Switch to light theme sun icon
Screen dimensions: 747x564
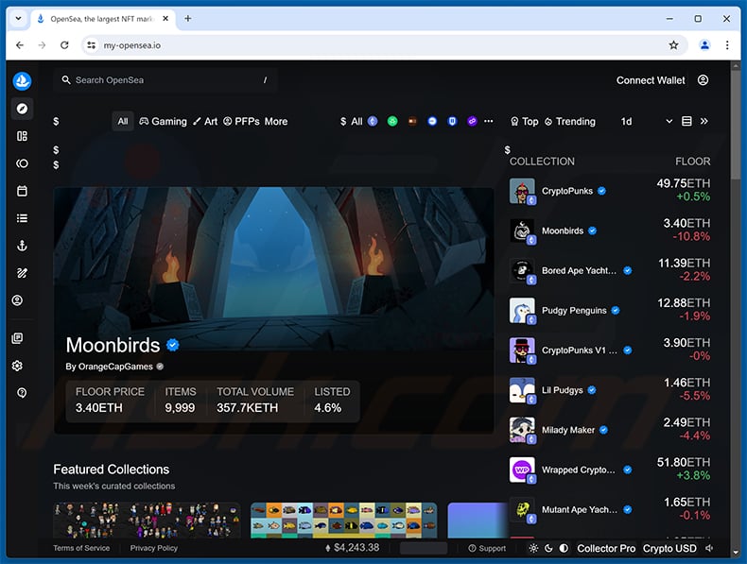pos(533,548)
